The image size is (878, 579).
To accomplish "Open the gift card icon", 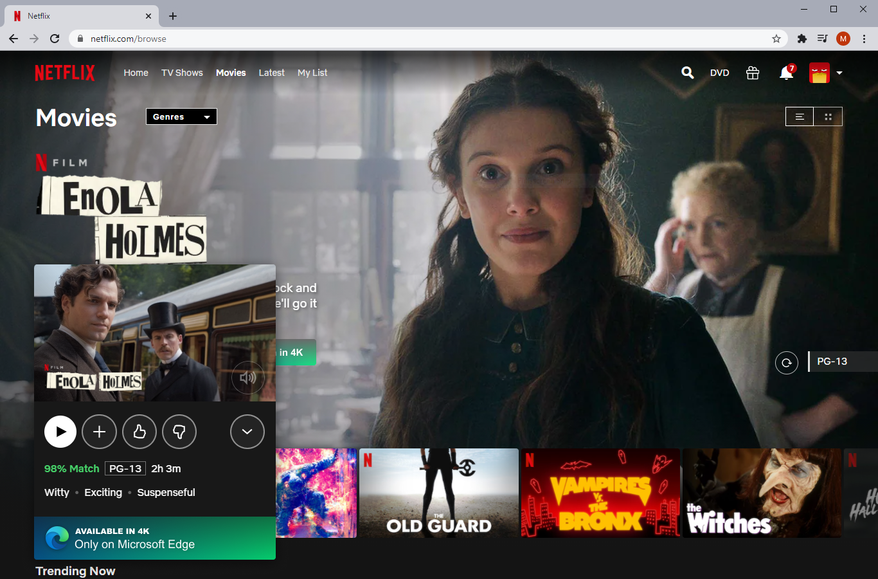I will [753, 73].
